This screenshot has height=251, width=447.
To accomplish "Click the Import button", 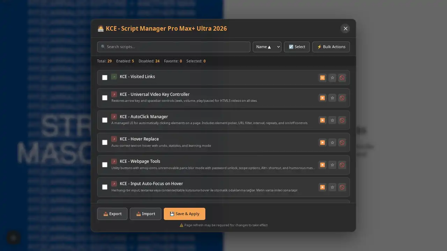I will [x=145, y=214].
